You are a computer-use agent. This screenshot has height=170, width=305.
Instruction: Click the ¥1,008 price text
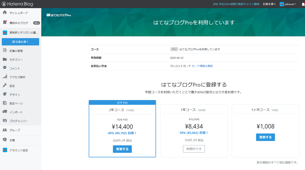[x=266, y=126]
